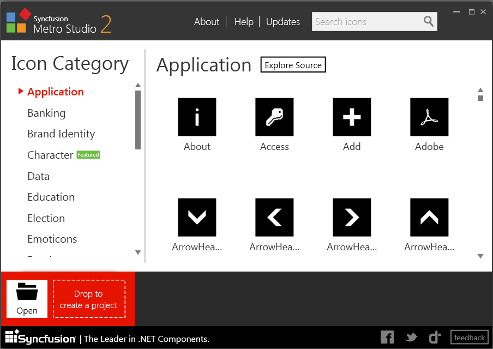Click category list scroll down arrow
493x349 pixels.
point(138,252)
